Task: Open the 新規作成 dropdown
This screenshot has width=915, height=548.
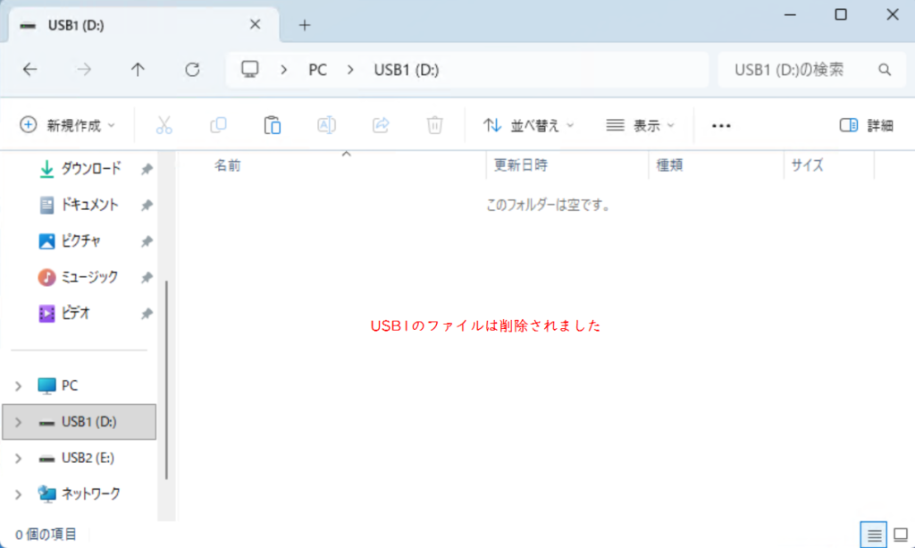Action: [x=68, y=125]
